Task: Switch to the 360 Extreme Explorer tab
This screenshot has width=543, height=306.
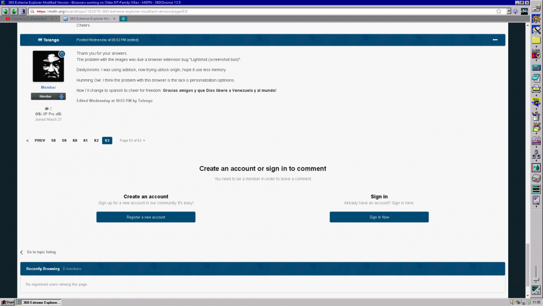Action: pyautogui.click(x=90, y=18)
